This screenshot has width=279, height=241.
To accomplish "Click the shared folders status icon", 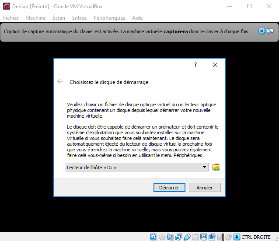I will tap(195, 237).
